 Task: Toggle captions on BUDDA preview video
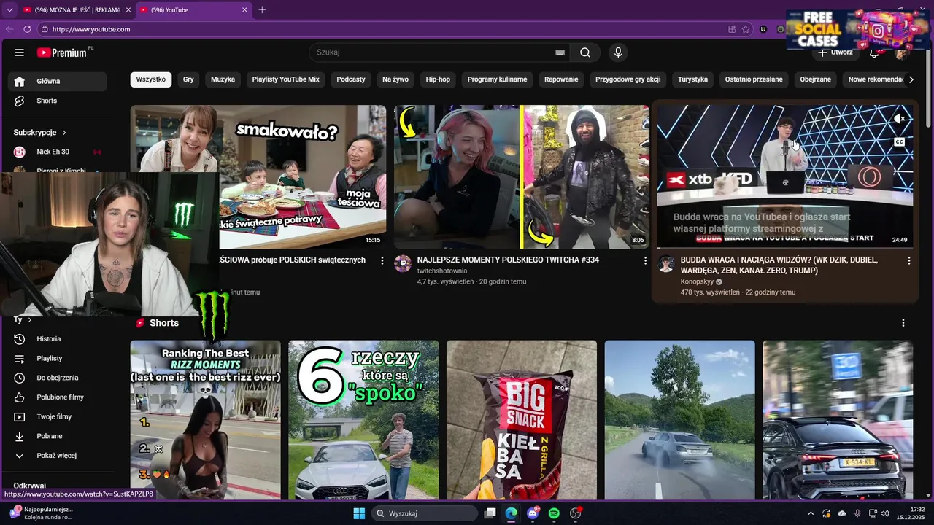click(900, 142)
